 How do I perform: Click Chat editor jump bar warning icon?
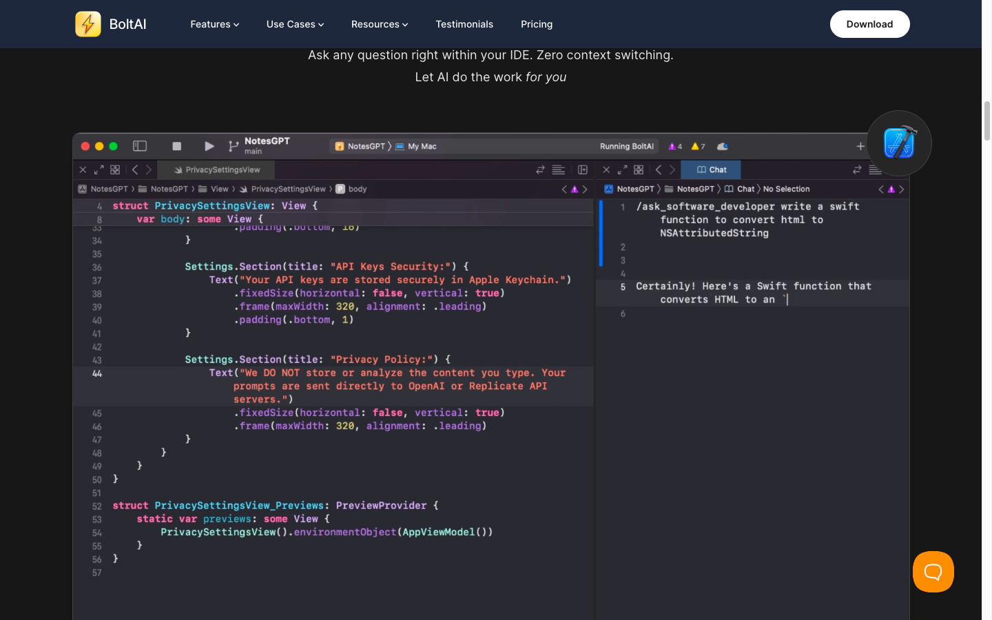891,189
